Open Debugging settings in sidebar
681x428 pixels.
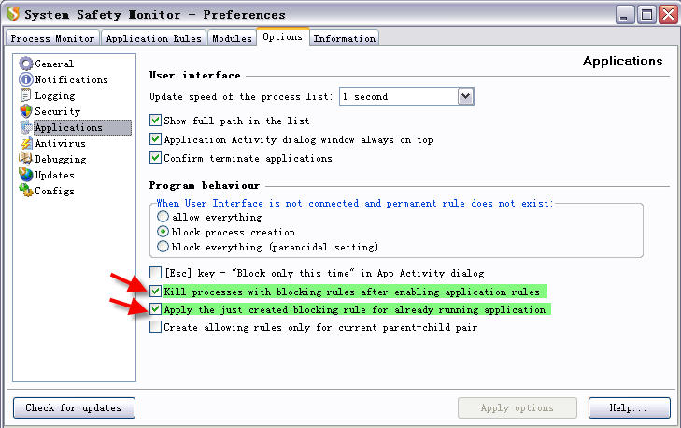point(61,160)
